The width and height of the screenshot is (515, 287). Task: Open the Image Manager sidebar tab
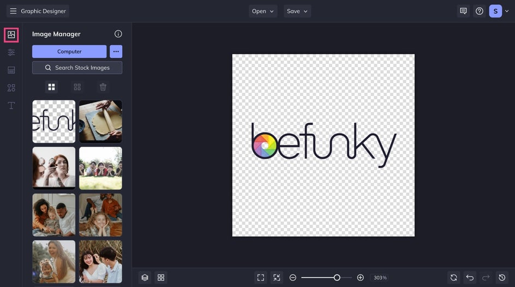point(11,35)
